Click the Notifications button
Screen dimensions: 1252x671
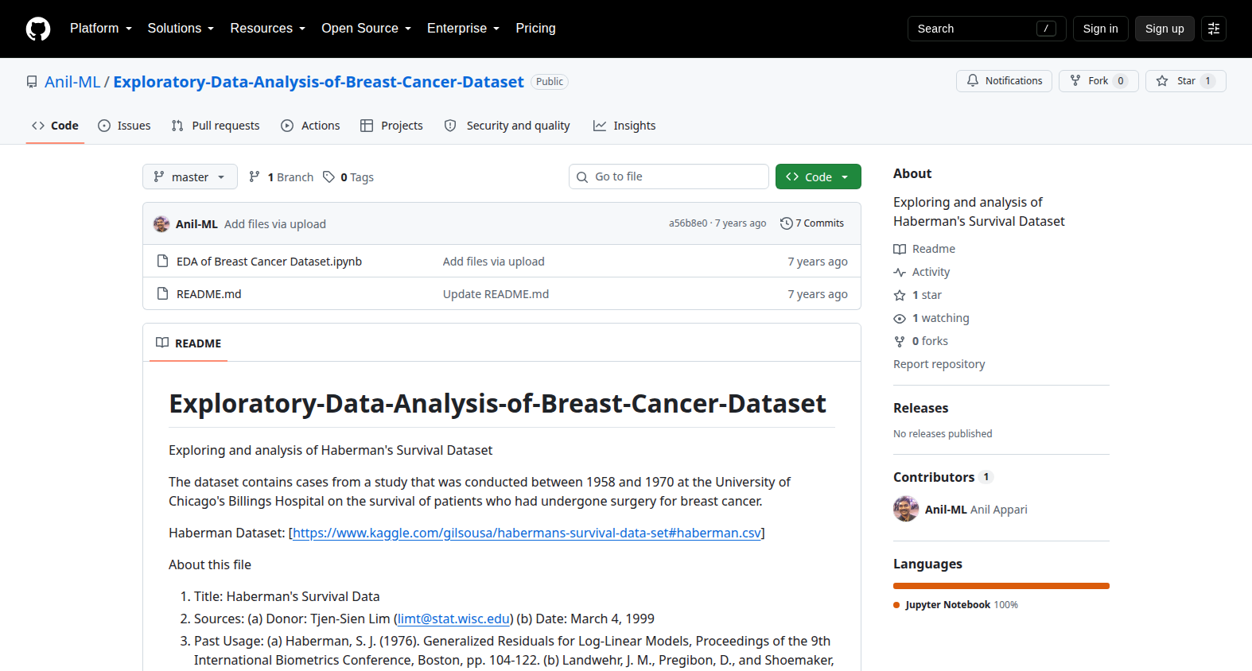point(1005,81)
